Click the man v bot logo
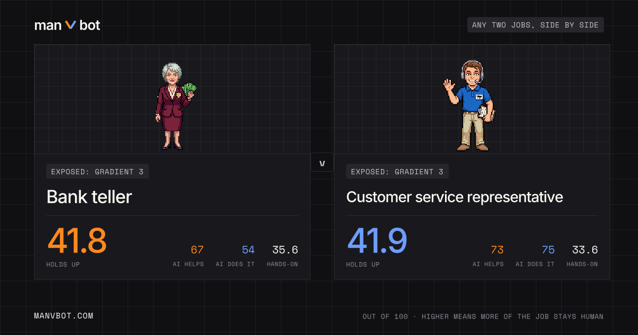The image size is (638, 335). tap(67, 25)
